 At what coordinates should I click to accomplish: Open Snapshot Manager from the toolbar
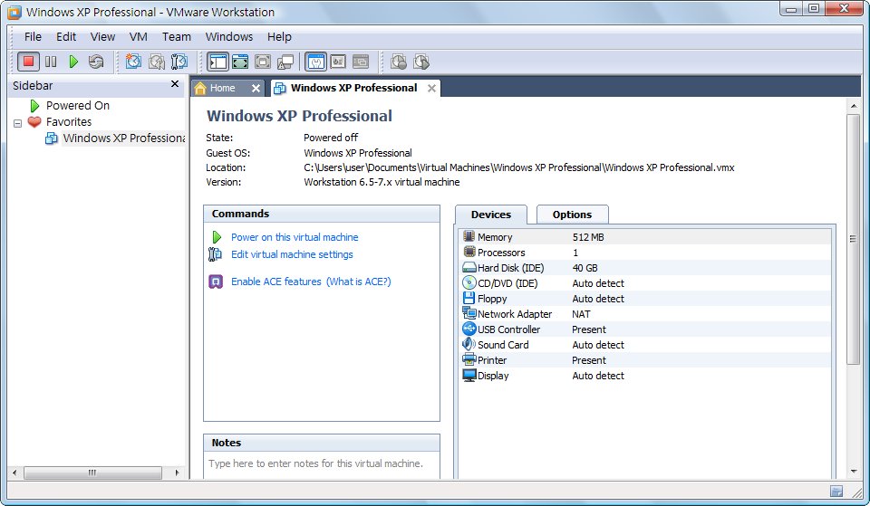click(x=179, y=62)
